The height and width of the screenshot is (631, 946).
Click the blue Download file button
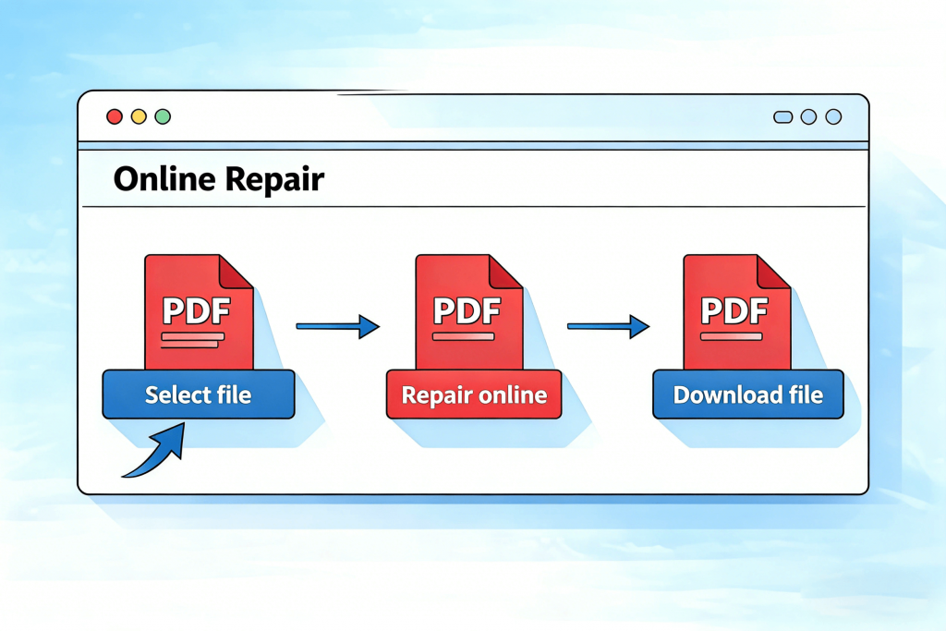pyautogui.click(x=747, y=394)
